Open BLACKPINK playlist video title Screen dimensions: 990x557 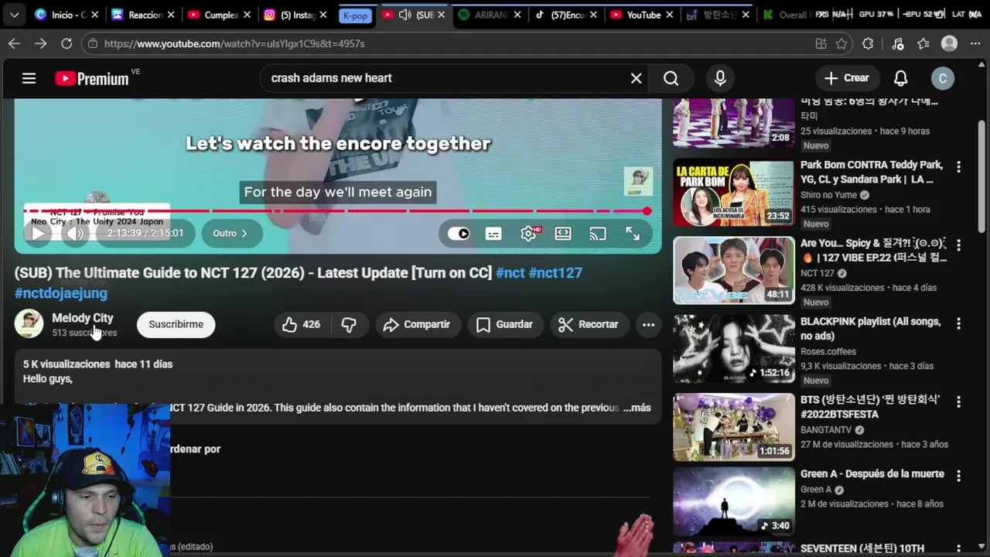point(870,328)
